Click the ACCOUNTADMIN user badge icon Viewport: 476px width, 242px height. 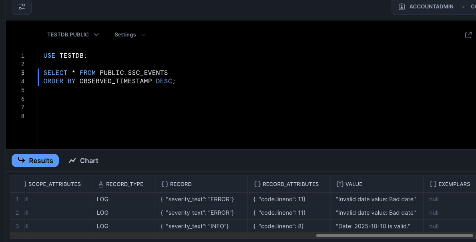402,7
